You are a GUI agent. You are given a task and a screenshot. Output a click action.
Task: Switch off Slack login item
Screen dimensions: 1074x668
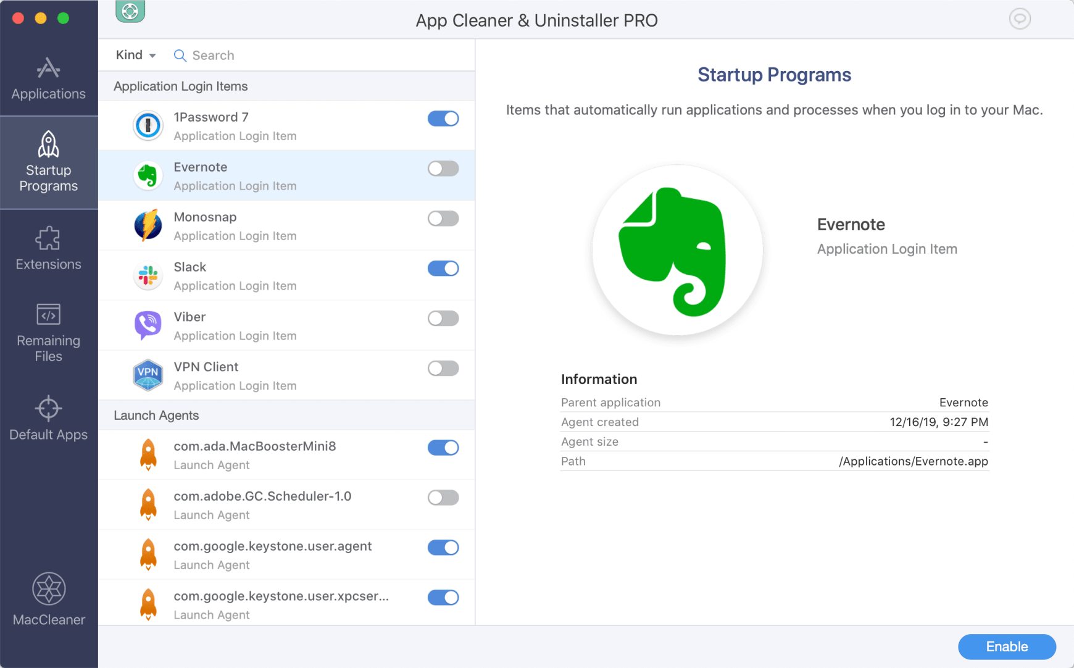coord(443,269)
